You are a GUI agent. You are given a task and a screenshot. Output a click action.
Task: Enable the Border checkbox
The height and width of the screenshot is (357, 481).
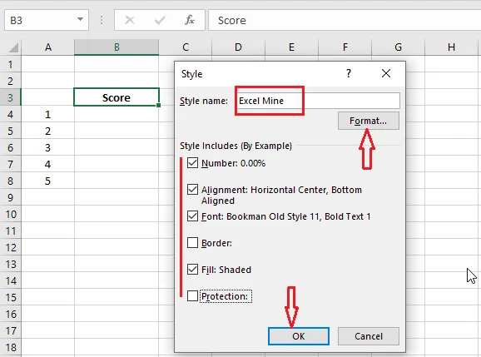(x=192, y=243)
